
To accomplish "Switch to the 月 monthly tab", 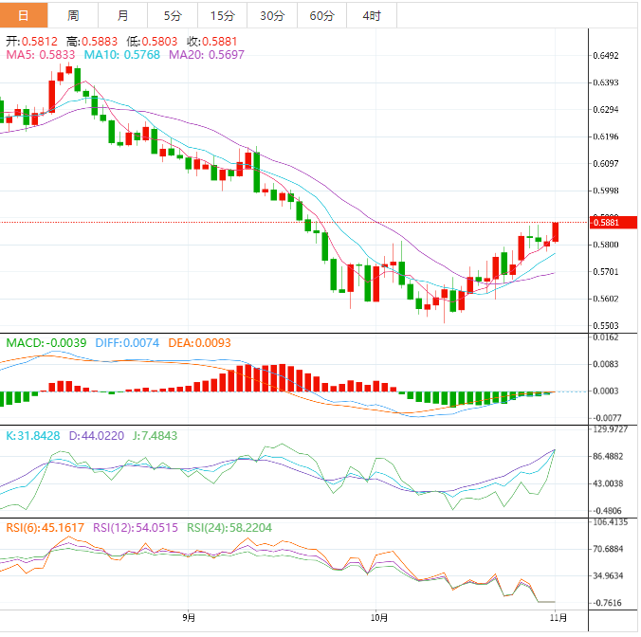I will 122,15.
